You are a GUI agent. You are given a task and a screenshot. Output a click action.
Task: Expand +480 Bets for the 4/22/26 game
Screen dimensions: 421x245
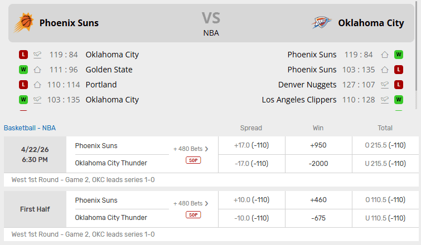point(191,149)
